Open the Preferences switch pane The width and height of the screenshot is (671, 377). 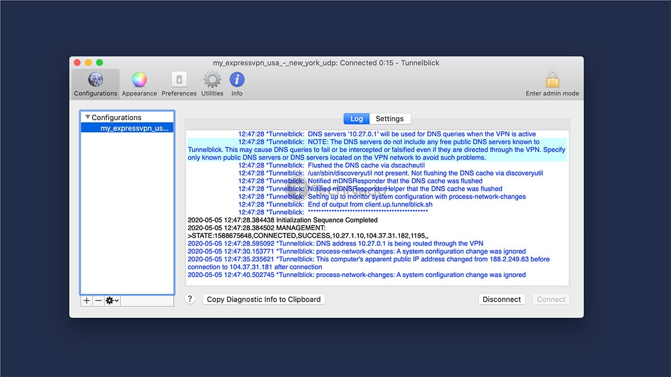click(179, 84)
